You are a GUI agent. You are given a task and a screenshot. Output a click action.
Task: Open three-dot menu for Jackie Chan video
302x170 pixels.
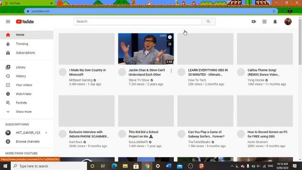click(x=171, y=71)
